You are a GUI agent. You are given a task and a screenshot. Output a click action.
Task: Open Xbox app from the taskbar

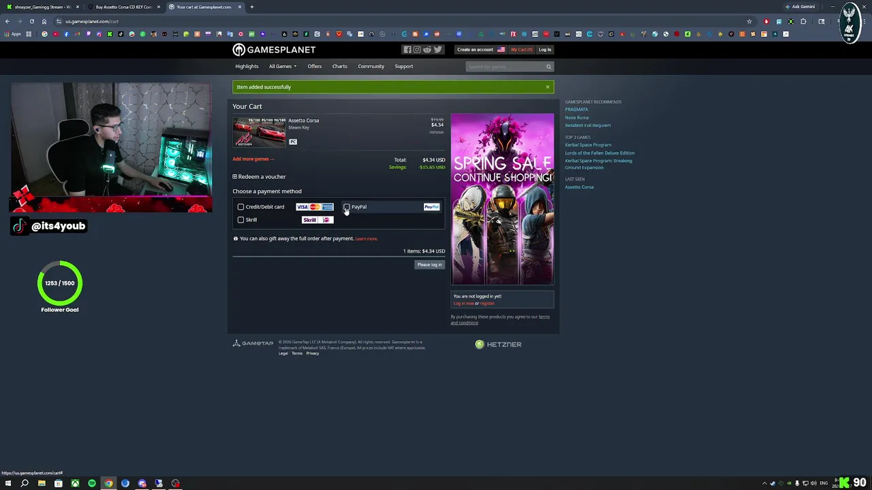click(75, 483)
